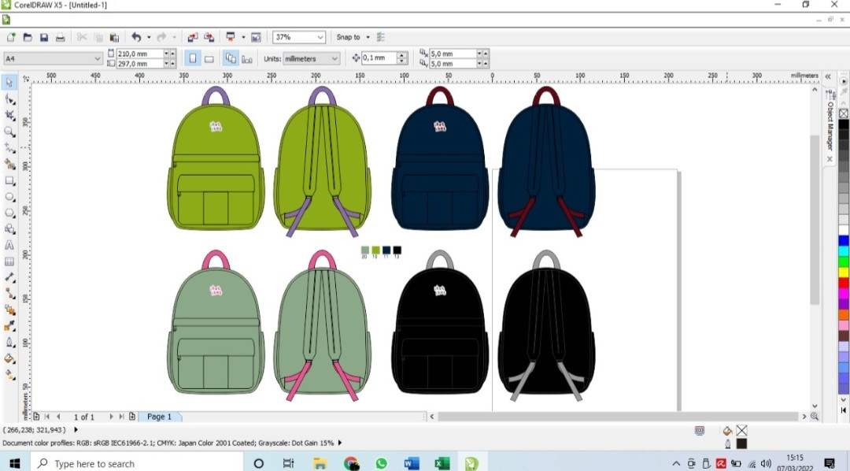Click the Paste icon

click(114, 37)
